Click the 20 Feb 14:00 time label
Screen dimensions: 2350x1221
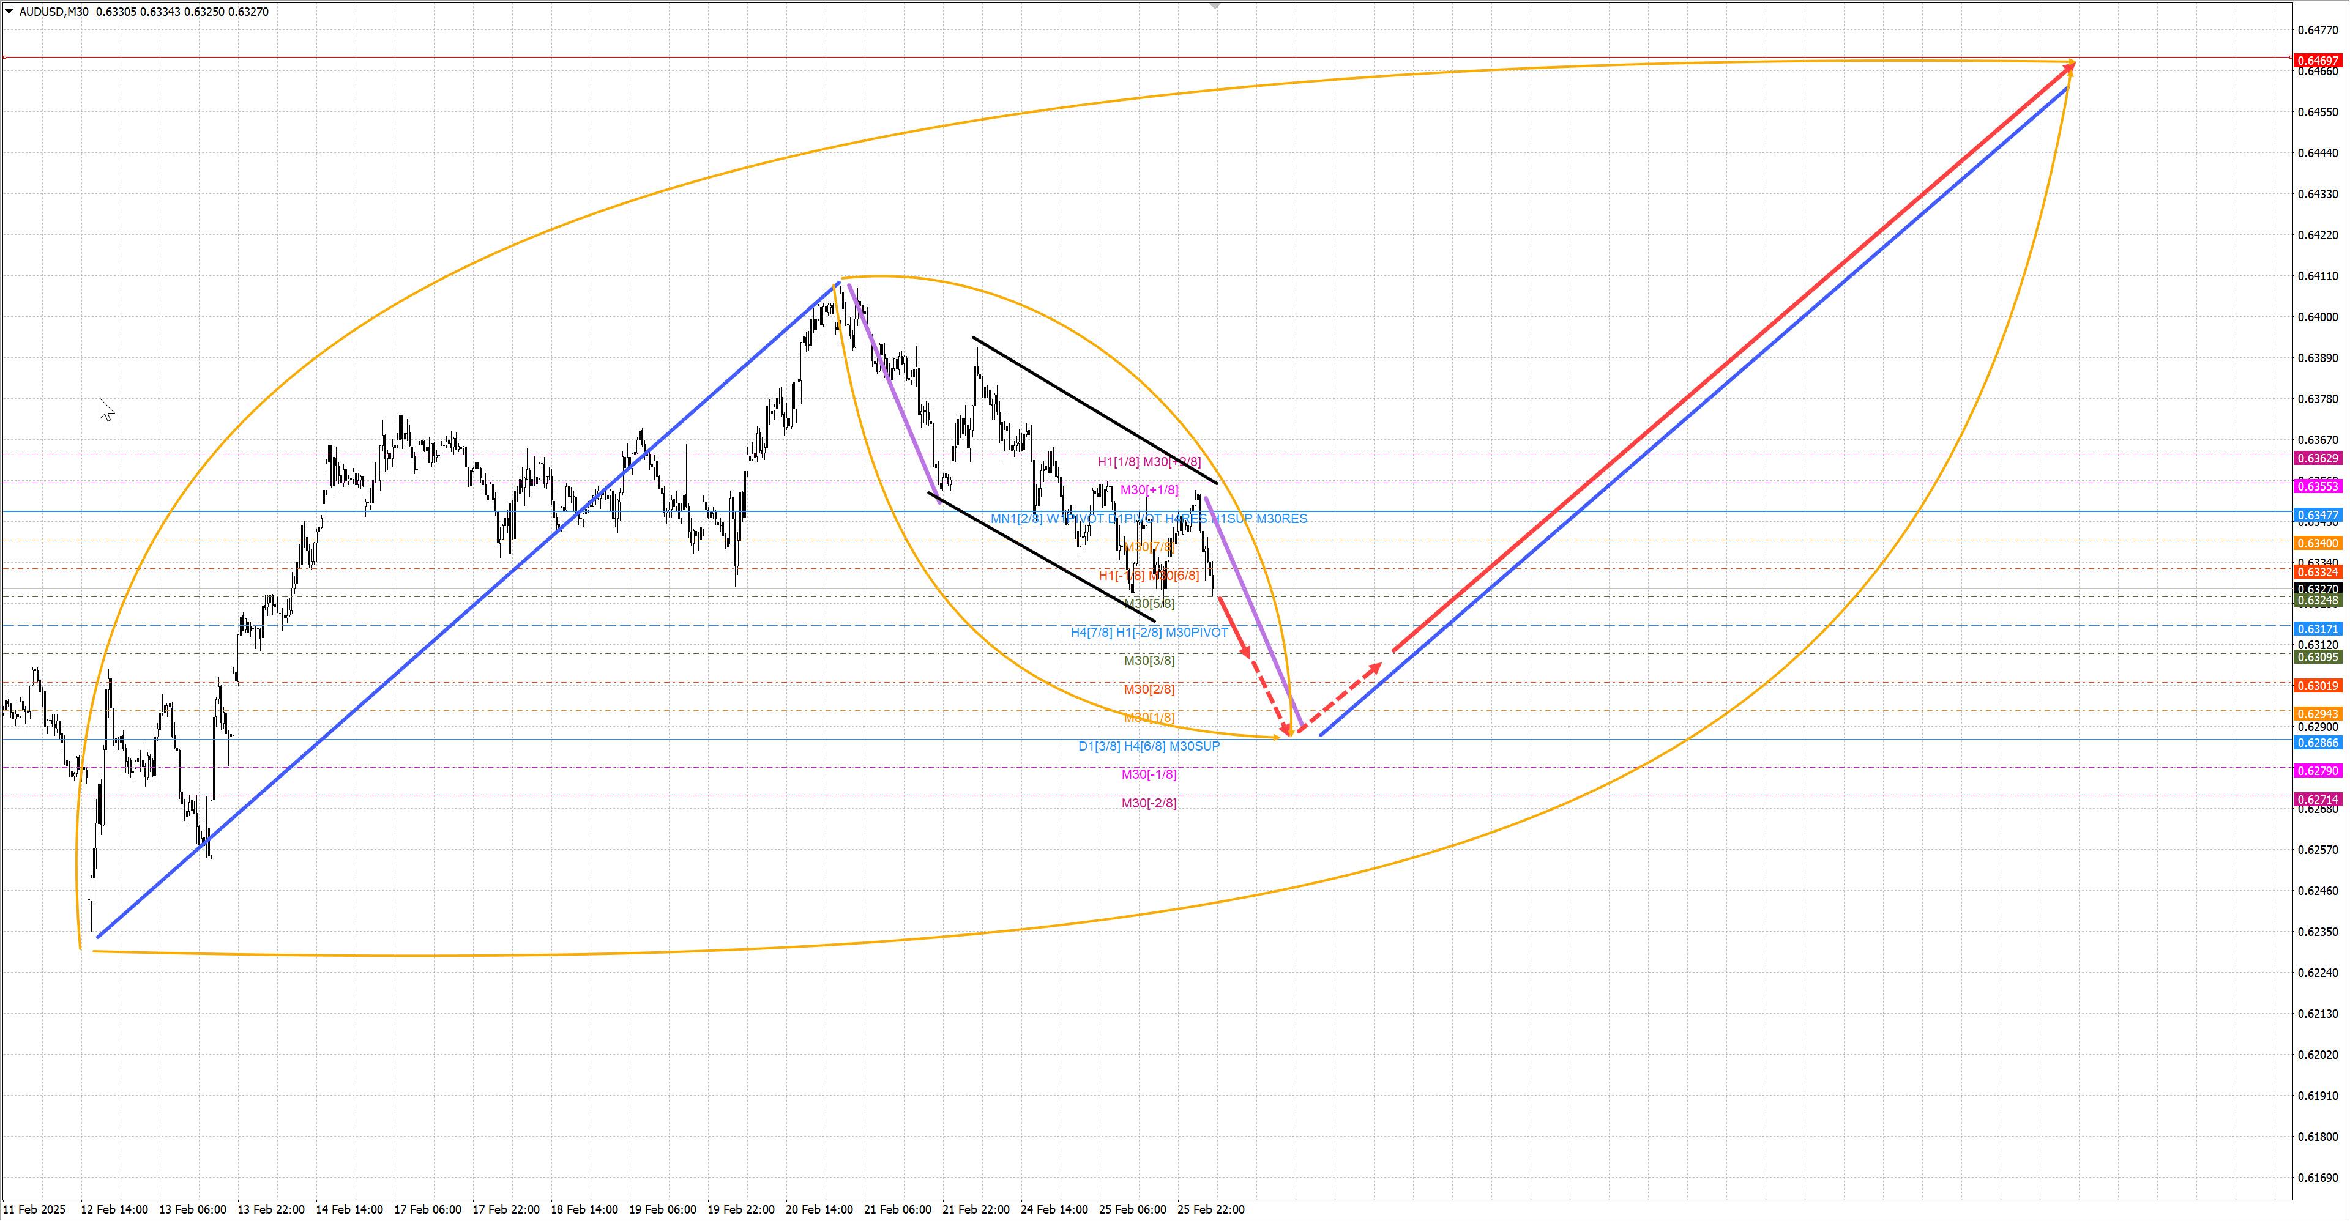(x=818, y=1209)
